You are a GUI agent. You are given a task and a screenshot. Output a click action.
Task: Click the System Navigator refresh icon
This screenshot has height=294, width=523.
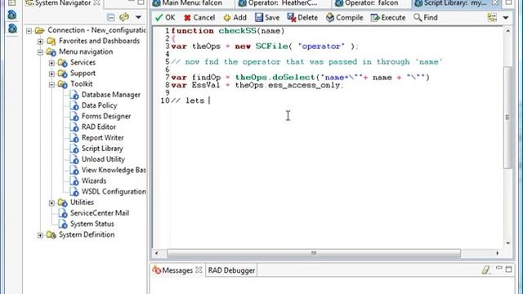(124, 17)
